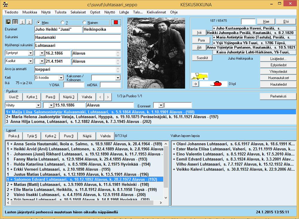Viewport: 299px width, 219px height.
Task: Open the Optiot menu
Action: (95, 12)
